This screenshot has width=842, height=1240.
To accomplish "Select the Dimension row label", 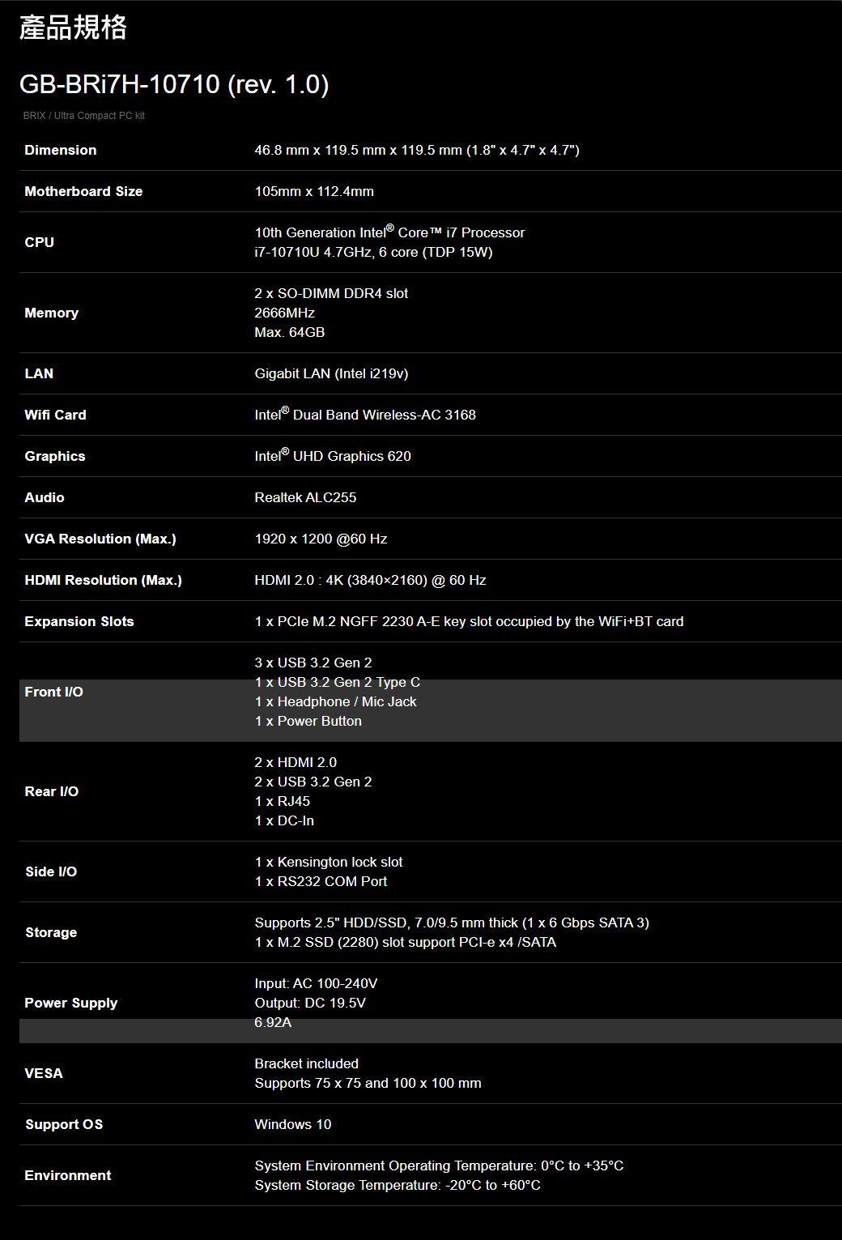I will pos(61,150).
